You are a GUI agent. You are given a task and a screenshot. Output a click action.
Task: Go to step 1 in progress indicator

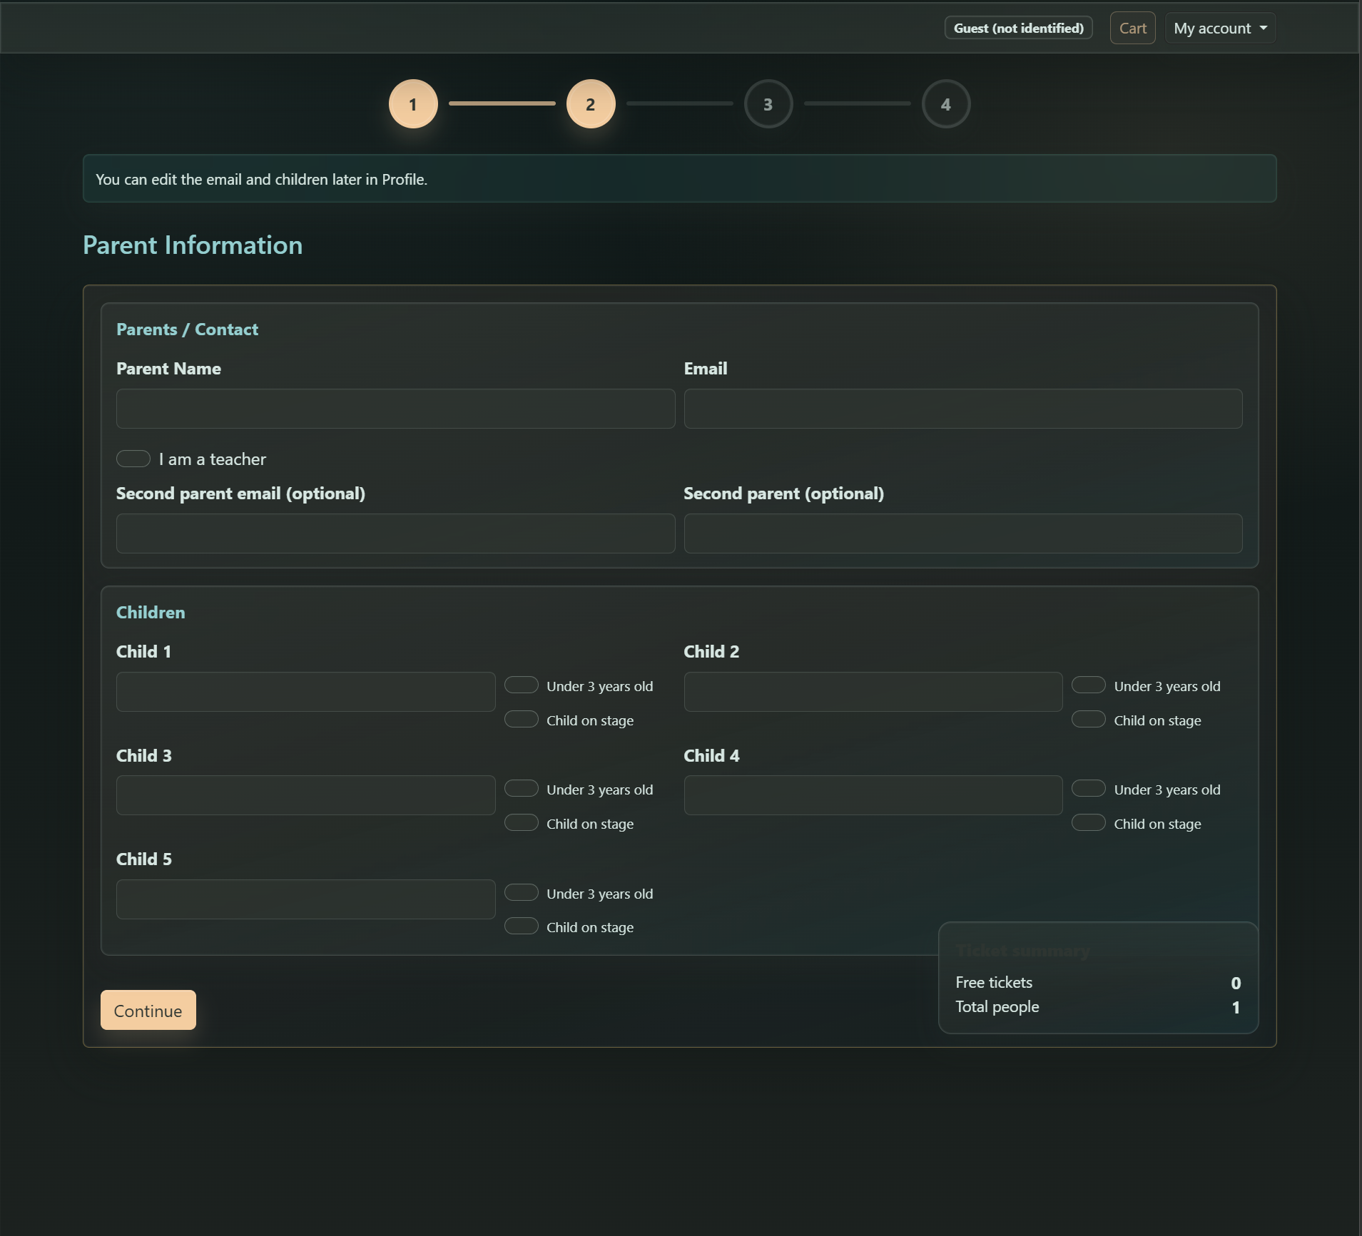(412, 104)
